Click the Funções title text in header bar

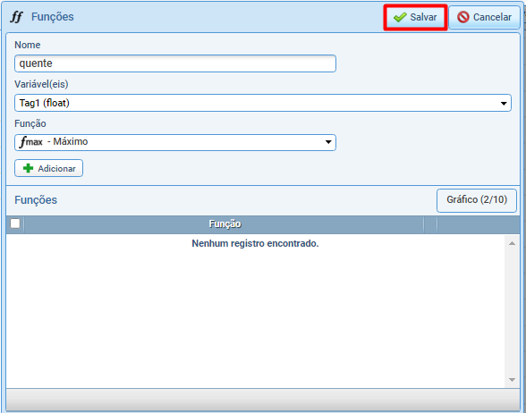52,17
